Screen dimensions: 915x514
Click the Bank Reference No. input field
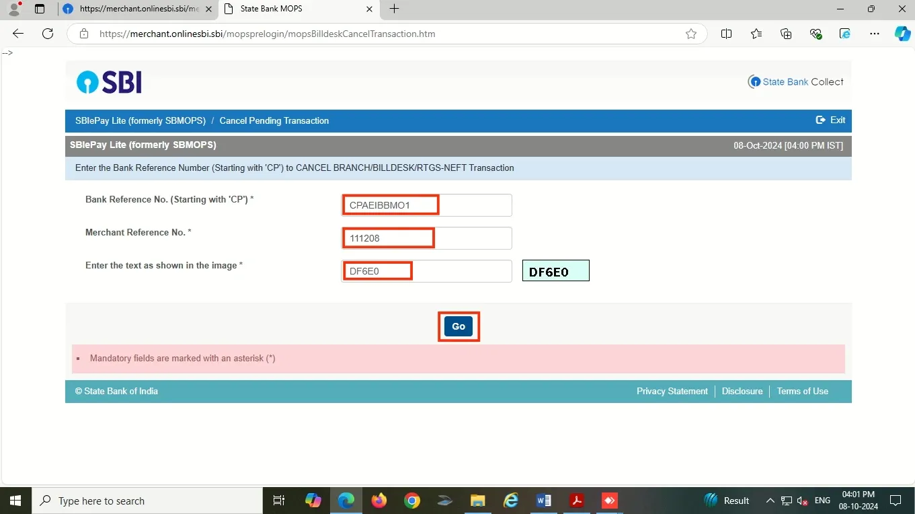(x=426, y=205)
